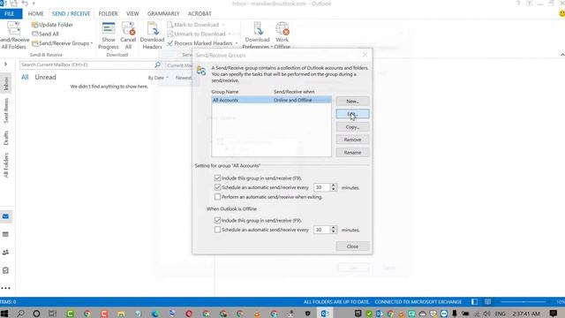565x318 pixels.
Task: Click Send All in ribbon
Action: tap(45, 34)
